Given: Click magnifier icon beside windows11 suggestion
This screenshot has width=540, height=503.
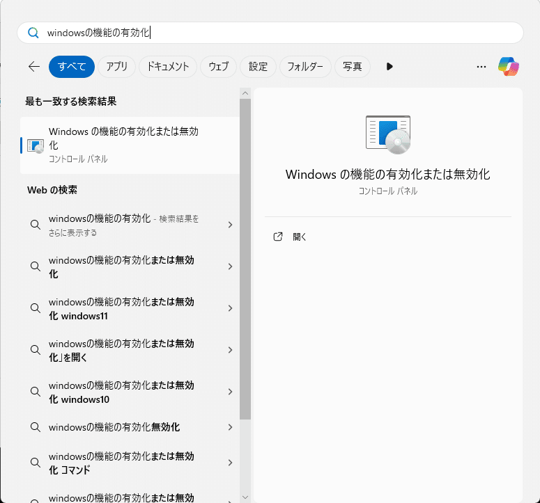Looking at the screenshot, I should point(35,308).
